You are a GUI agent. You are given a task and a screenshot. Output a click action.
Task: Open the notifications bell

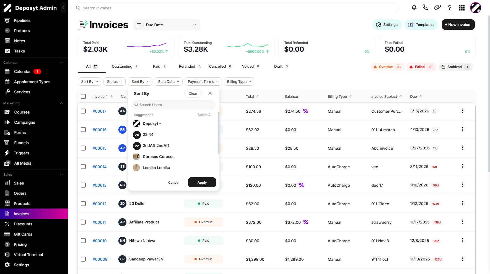(x=414, y=8)
